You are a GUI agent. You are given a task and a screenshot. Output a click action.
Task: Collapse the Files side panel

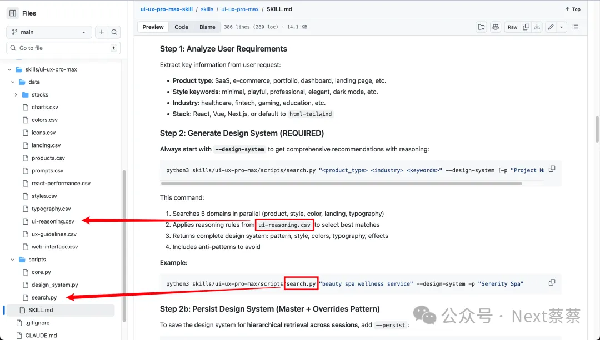tap(13, 13)
